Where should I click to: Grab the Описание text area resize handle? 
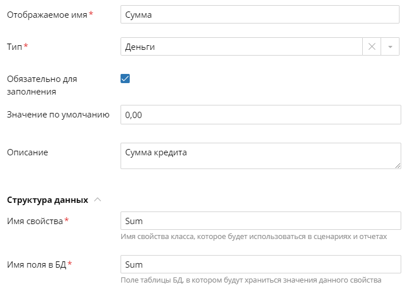point(397,166)
